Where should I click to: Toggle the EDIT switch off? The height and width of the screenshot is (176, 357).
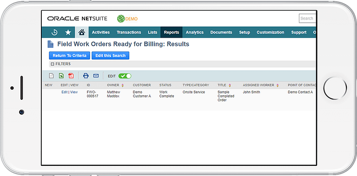coord(125,76)
